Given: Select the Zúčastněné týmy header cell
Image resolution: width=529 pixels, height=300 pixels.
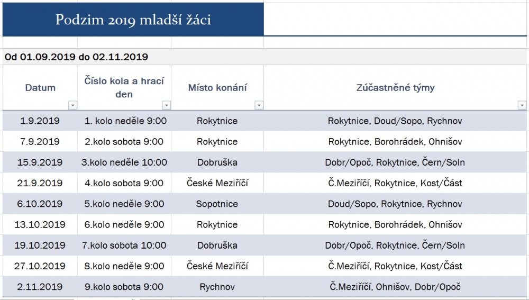Looking at the screenshot, I should tap(395, 88).
